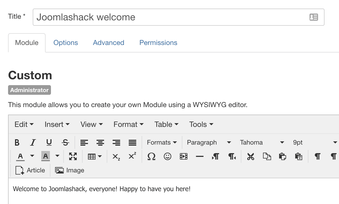Insert horizontal line
Image resolution: width=339 pixels, height=204 pixels.
(x=200, y=156)
